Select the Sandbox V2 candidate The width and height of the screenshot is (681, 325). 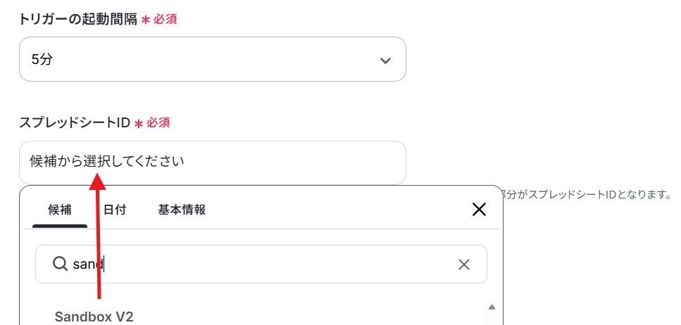94,317
